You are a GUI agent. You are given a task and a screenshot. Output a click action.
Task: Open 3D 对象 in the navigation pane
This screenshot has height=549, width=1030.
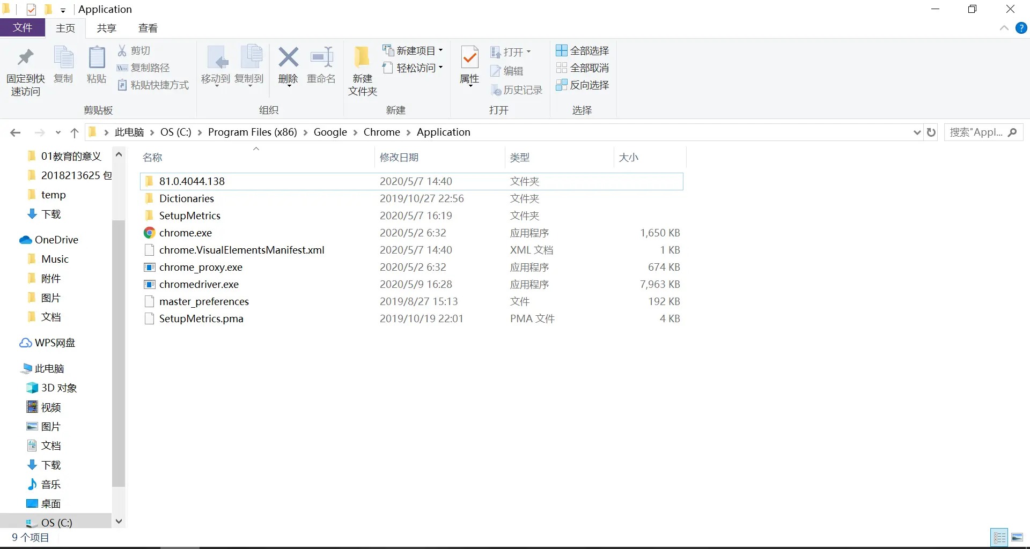(51, 388)
